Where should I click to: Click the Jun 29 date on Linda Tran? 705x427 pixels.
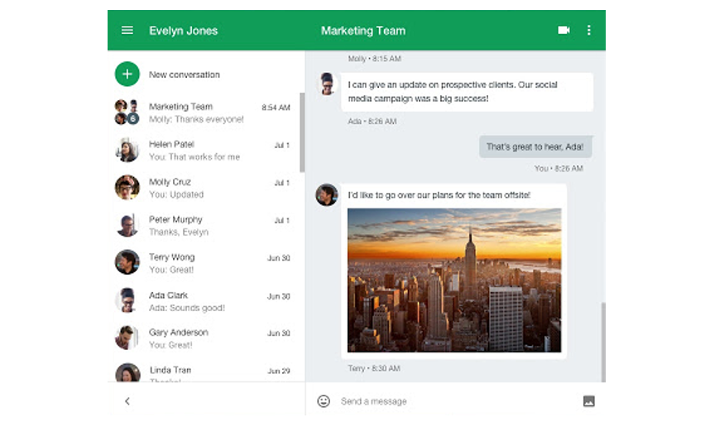(x=279, y=371)
